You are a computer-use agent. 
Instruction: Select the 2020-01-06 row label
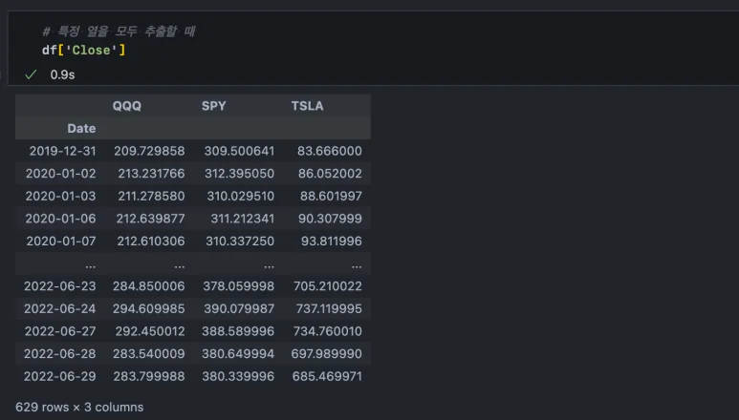pos(62,219)
